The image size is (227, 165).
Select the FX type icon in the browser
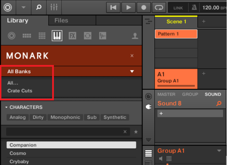(72, 35)
